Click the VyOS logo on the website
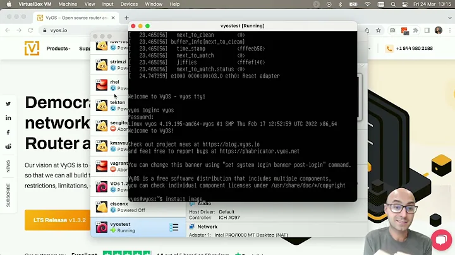 [32, 48]
